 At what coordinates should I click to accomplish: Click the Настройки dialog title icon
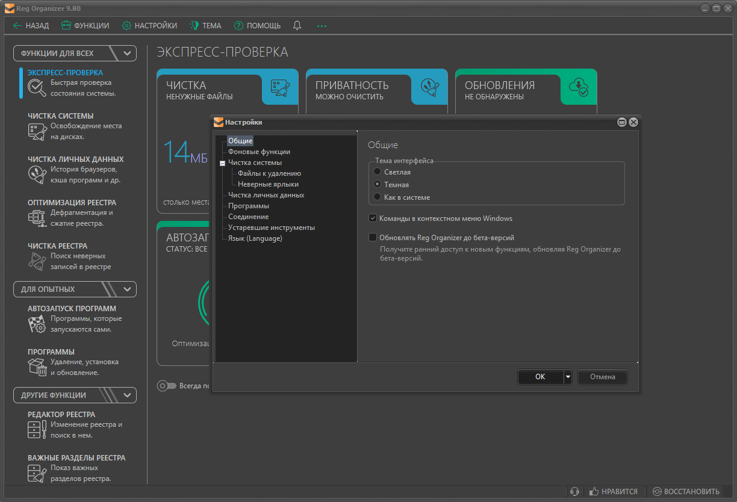click(219, 122)
